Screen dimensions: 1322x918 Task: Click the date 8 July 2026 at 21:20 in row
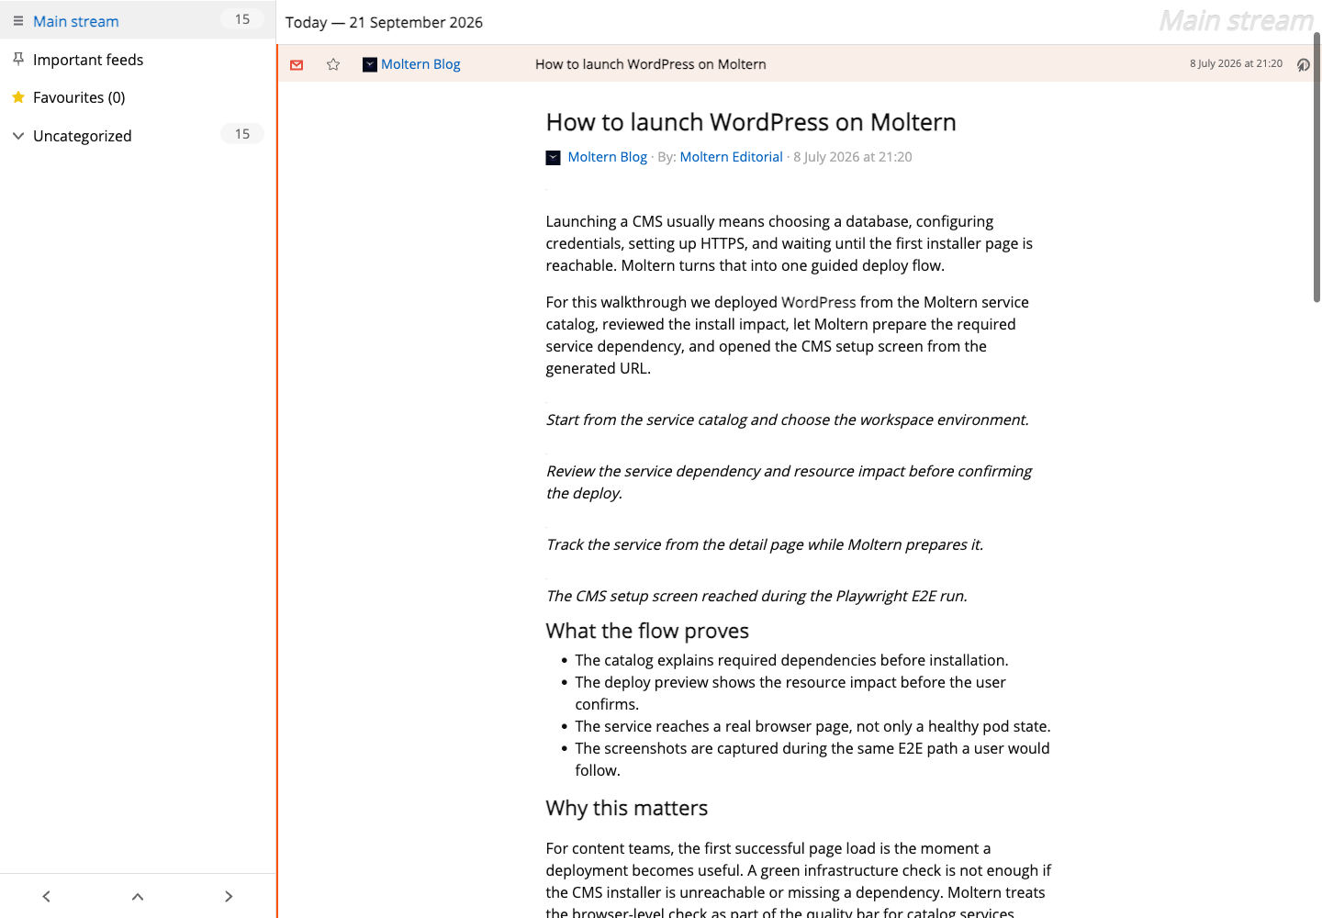[1236, 63]
